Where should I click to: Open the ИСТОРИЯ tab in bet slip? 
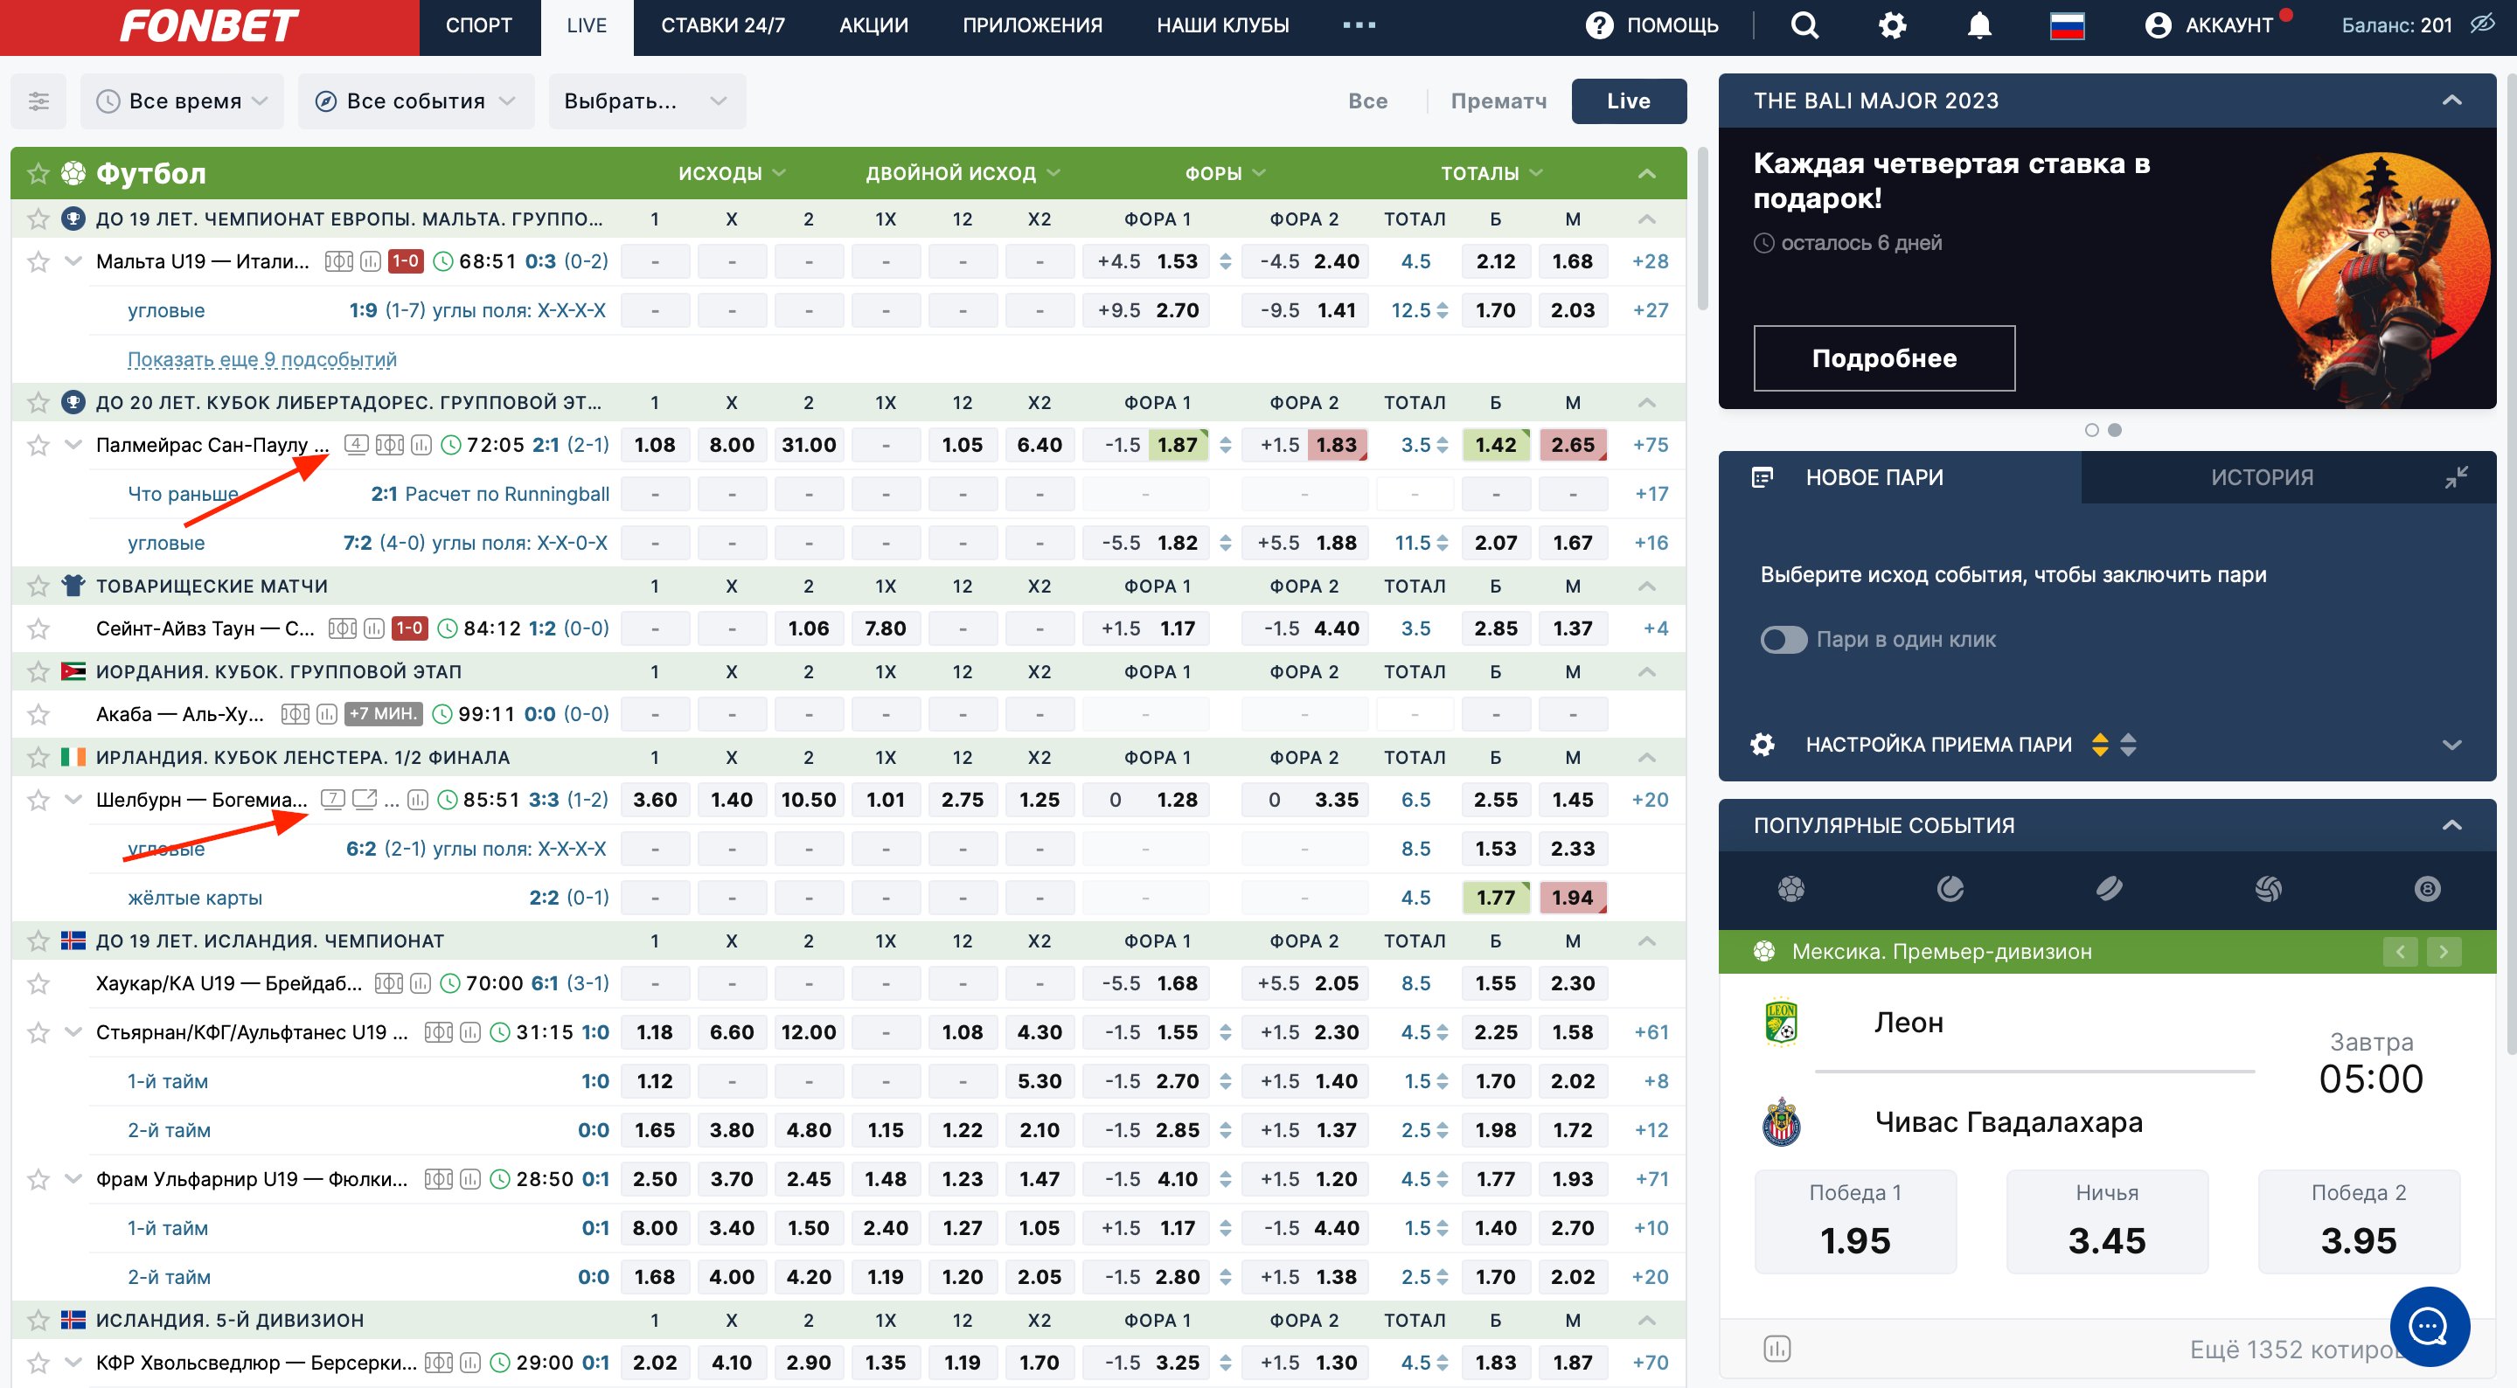point(2261,477)
